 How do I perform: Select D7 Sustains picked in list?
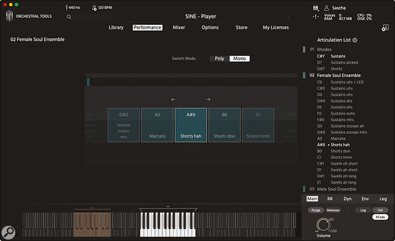pos(338,62)
